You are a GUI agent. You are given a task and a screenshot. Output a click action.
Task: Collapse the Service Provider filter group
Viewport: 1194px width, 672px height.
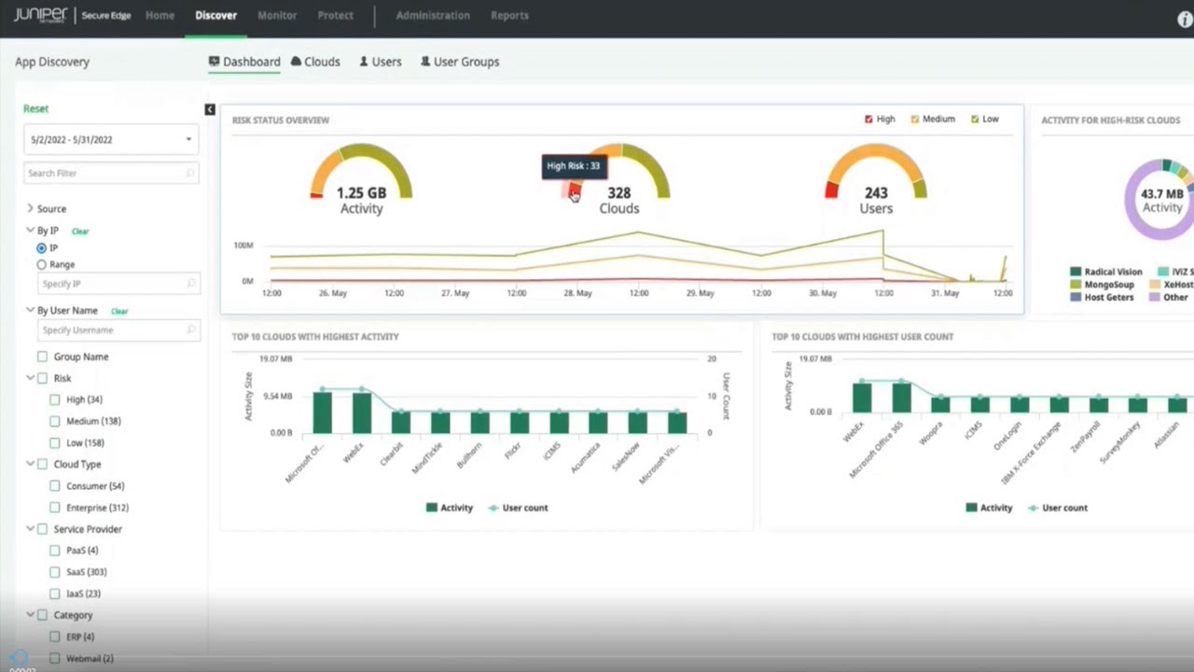[x=30, y=529]
